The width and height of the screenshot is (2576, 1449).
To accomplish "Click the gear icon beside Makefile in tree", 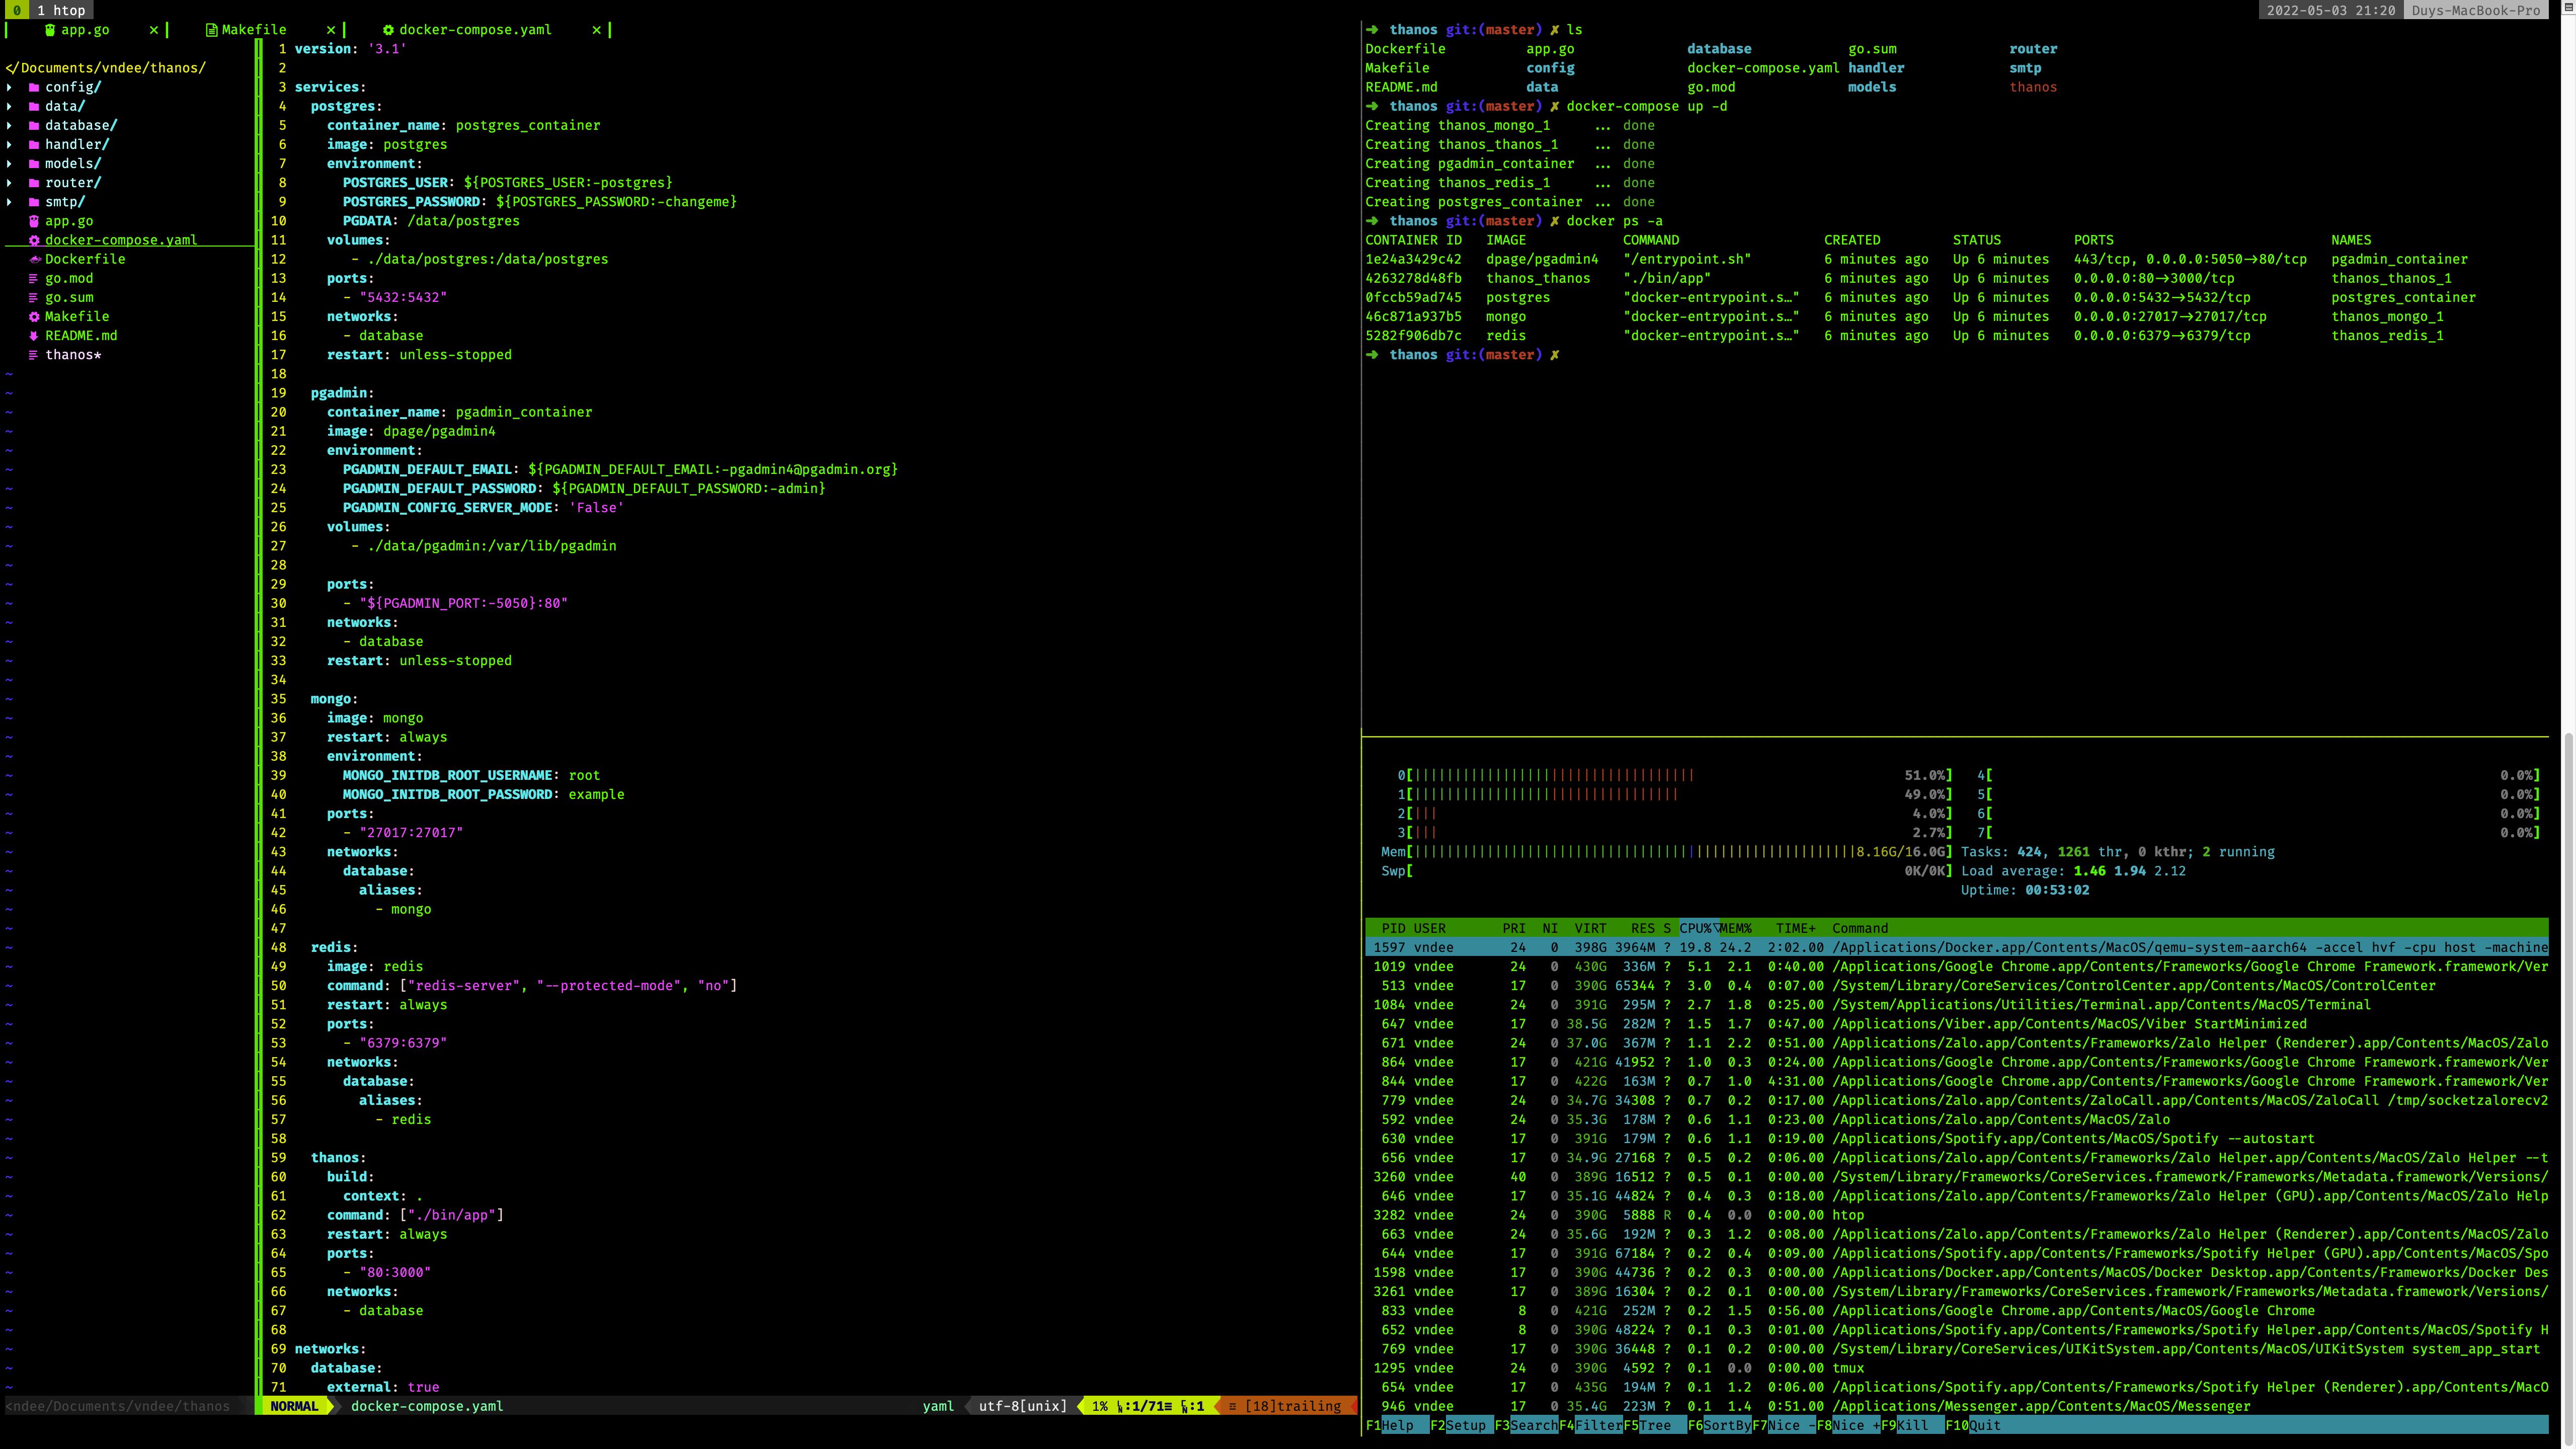I will tap(34, 316).
